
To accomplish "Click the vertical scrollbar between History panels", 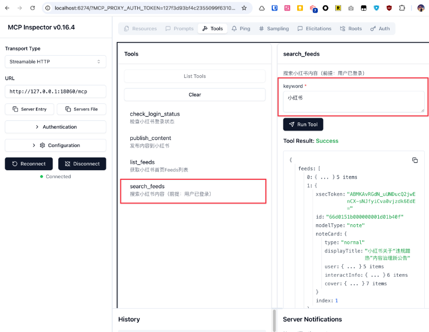I will [274, 320].
